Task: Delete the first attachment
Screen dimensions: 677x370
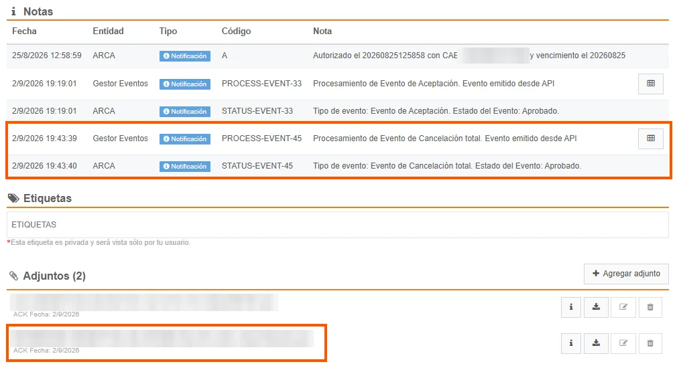Action: coord(650,307)
